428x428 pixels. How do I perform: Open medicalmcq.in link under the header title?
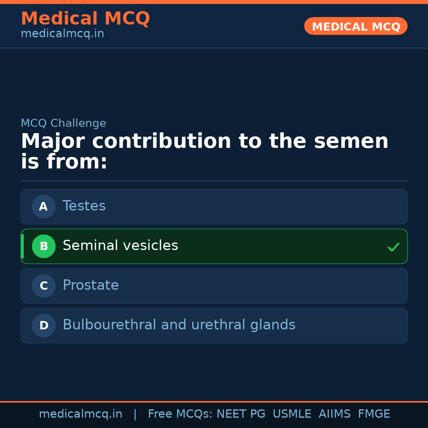click(62, 34)
